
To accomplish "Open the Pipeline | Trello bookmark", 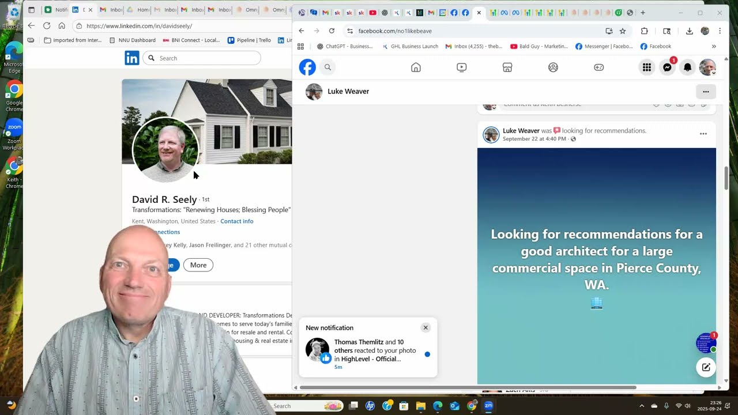I will [249, 40].
